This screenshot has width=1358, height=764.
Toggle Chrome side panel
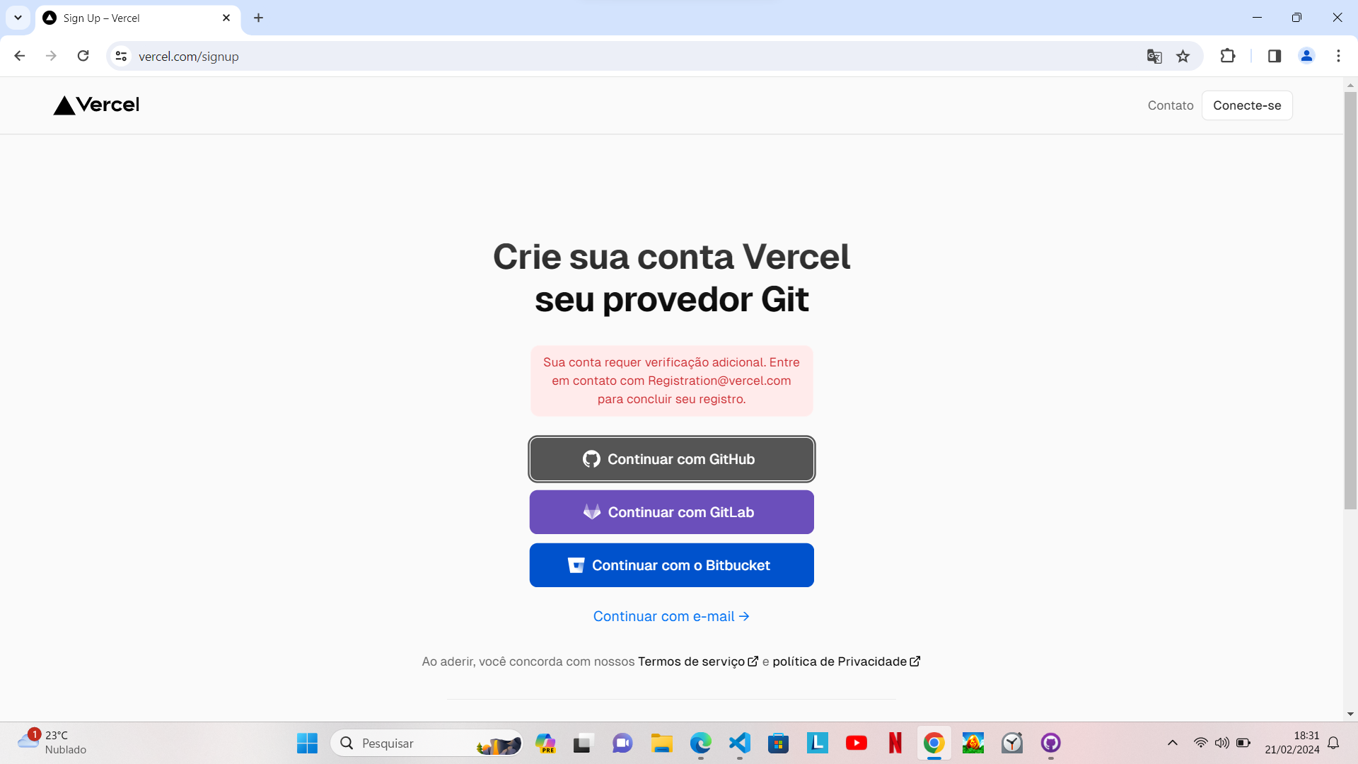(x=1275, y=56)
